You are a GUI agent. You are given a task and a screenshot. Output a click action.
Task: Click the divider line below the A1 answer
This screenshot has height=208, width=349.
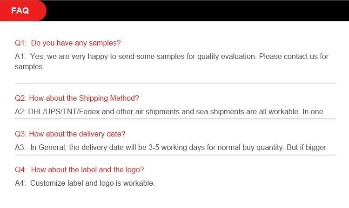pyautogui.click(x=175, y=83)
